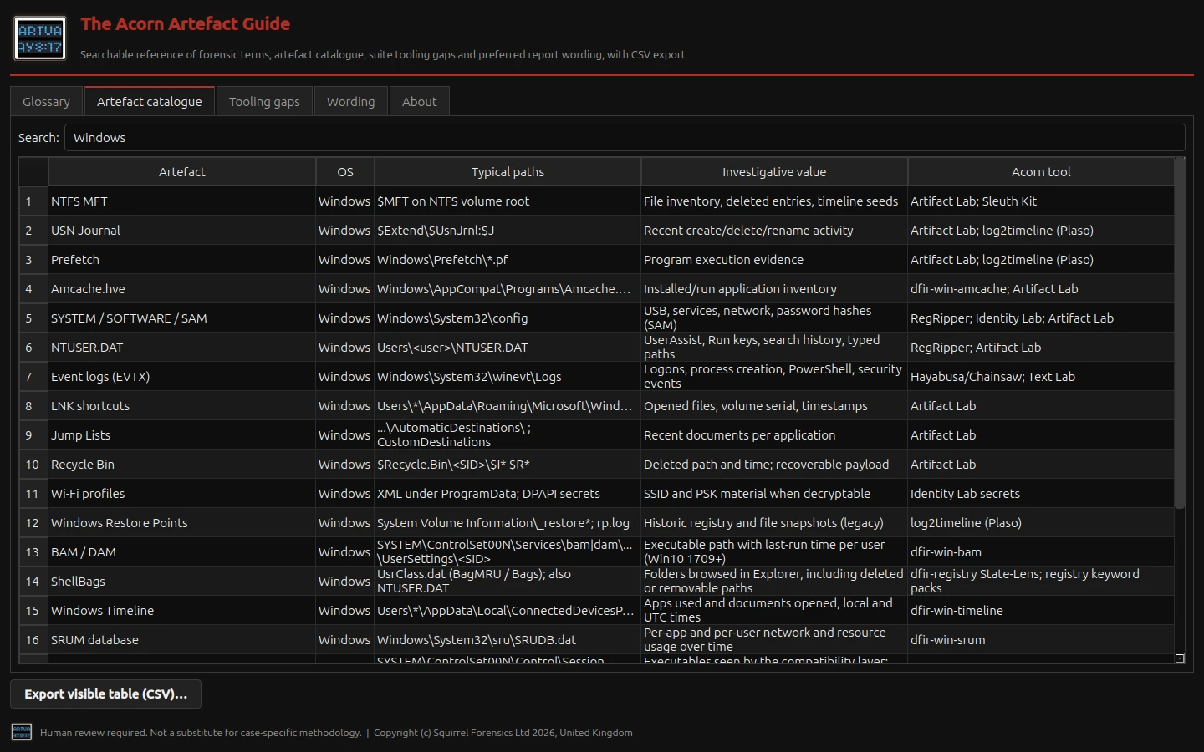This screenshot has width=1204, height=752.
Task: Click the Recent documents per application cell
Action: click(x=774, y=435)
